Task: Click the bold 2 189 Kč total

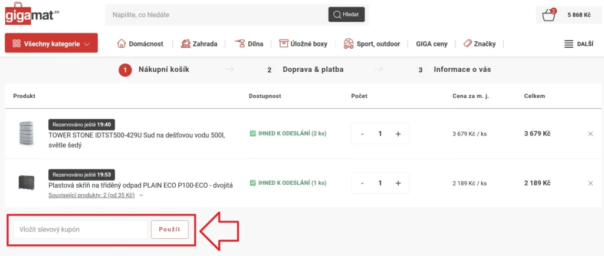Action: coord(537,183)
